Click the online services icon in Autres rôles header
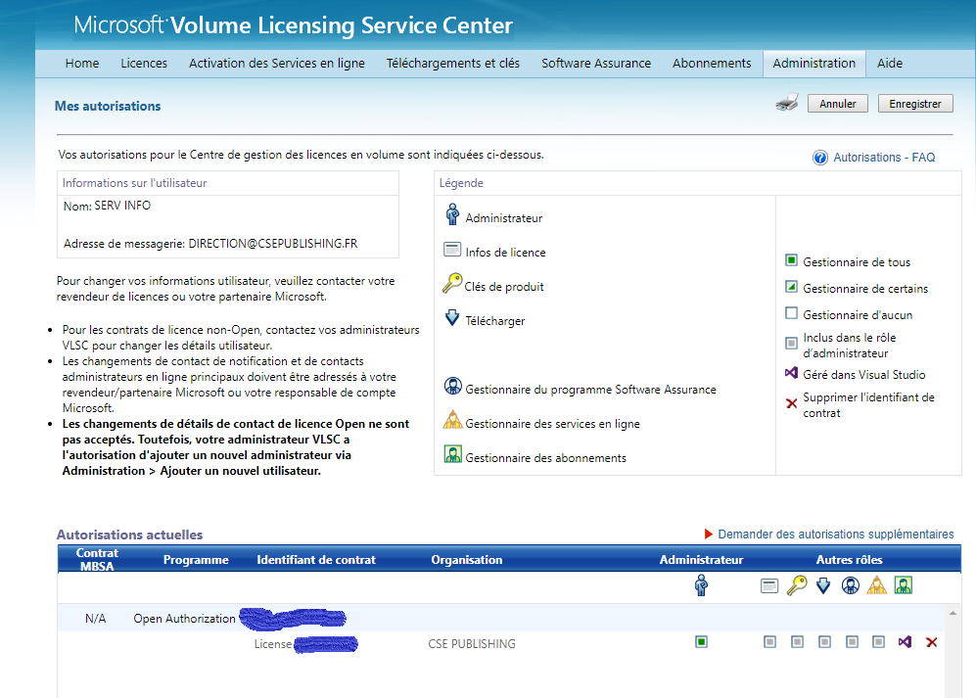 coord(876,584)
